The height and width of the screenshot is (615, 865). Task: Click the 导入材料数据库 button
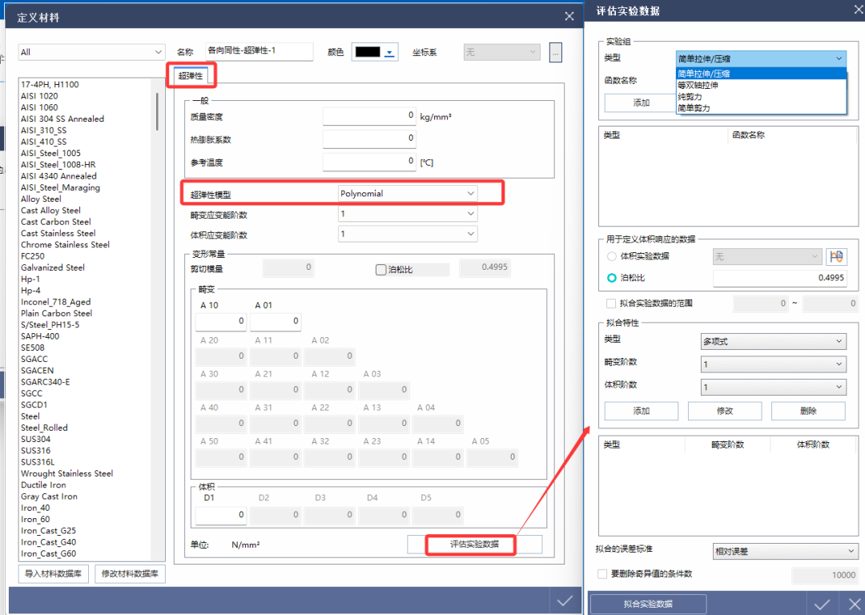(x=54, y=573)
